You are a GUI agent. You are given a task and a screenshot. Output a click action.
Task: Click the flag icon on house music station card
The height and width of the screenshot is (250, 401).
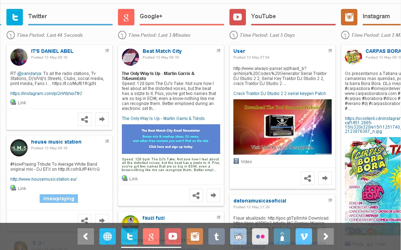coord(107,141)
